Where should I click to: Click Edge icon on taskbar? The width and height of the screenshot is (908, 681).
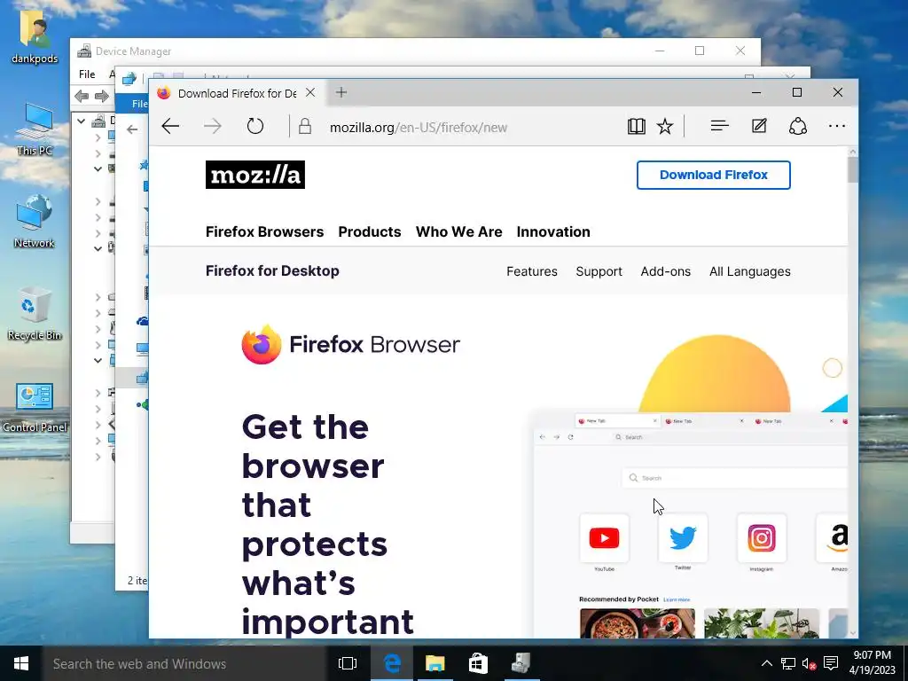coord(392,663)
